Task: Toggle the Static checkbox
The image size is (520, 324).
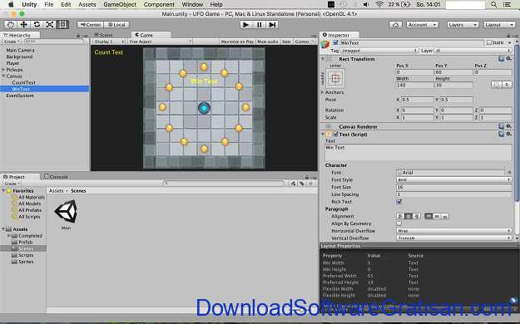Action: pyautogui.click(x=489, y=42)
